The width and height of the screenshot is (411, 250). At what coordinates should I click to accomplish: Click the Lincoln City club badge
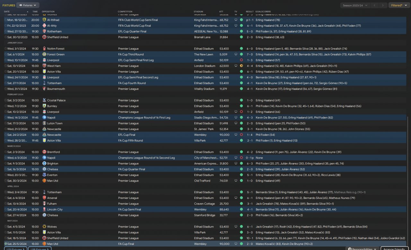pos(44,210)
